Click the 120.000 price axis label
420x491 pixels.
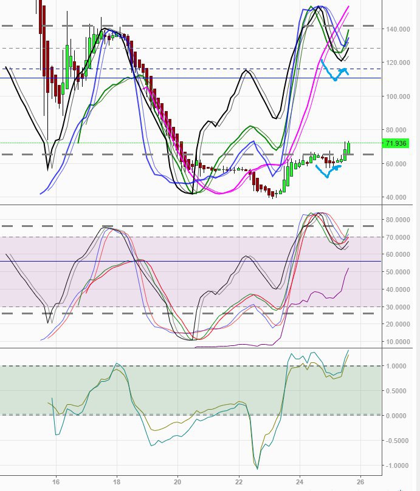[398, 63]
